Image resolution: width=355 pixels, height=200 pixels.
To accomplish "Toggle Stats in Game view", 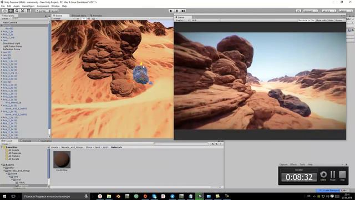I will (x=331, y=20).
